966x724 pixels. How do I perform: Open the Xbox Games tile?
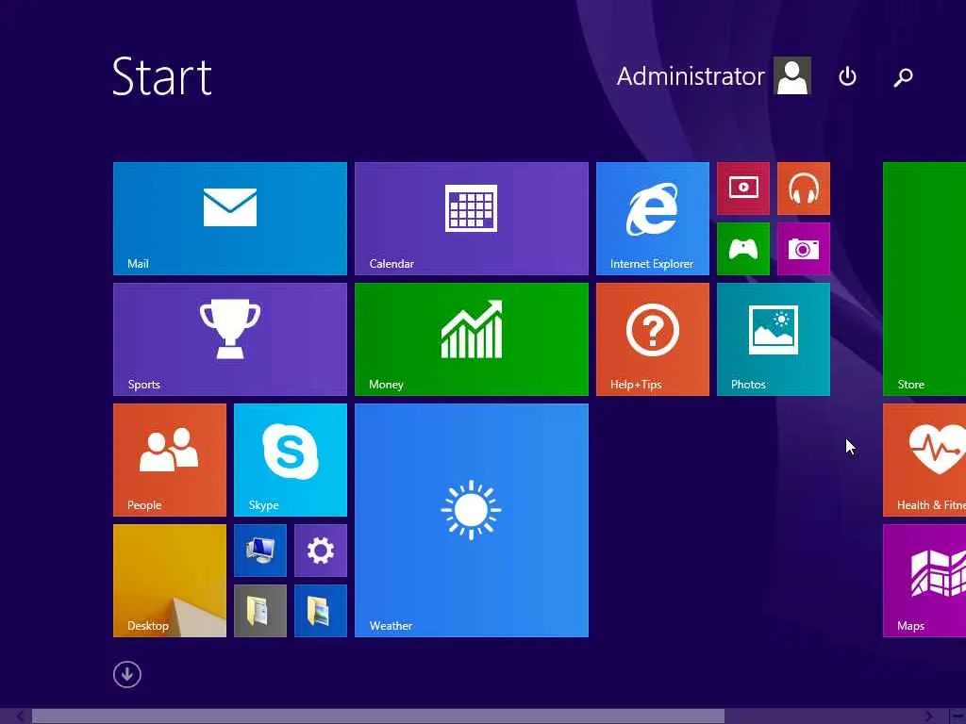tap(743, 249)
